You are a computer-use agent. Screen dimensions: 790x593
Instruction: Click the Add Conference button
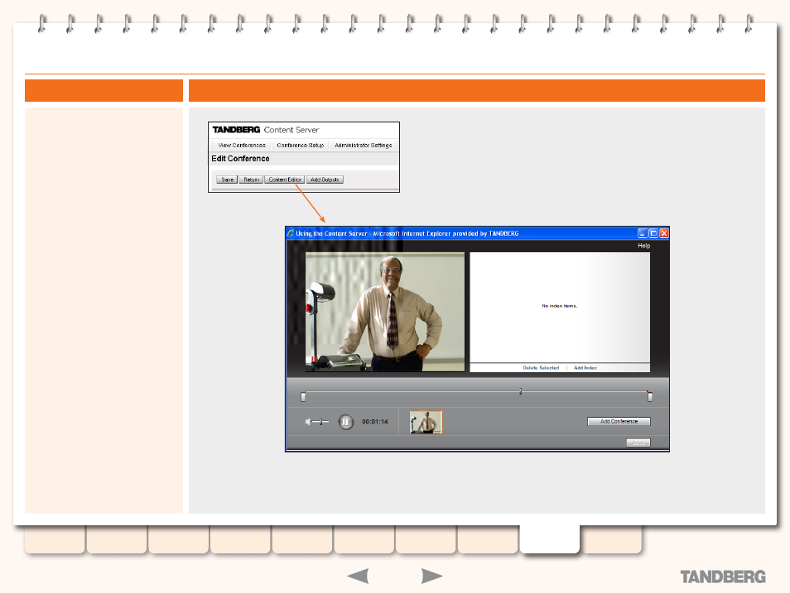click(619, 421)
